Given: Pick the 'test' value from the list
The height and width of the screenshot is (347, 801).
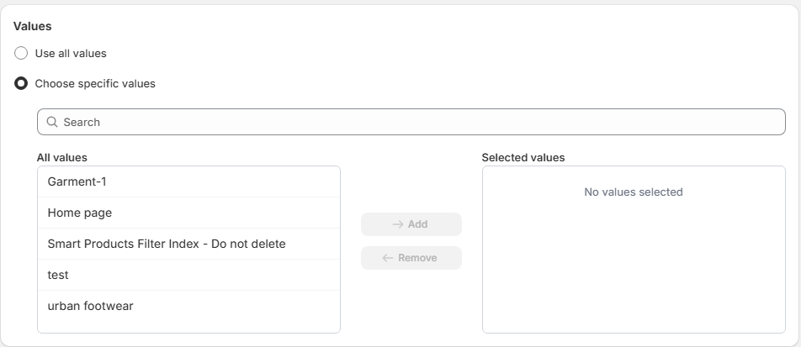Looking at the screenshot, I should click(x=58, y=275).
